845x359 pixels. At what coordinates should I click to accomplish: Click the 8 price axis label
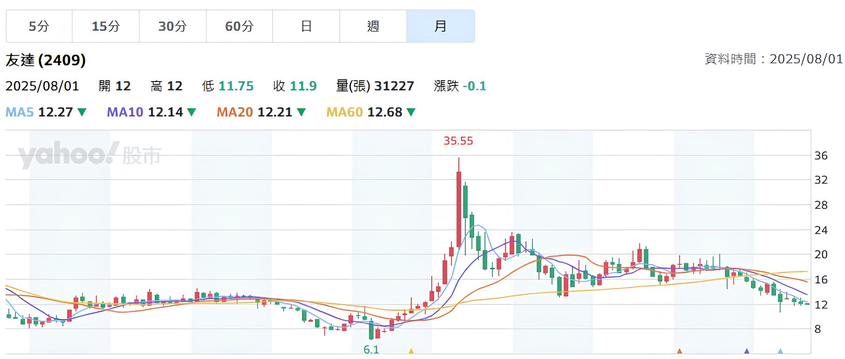pos(818,329)
